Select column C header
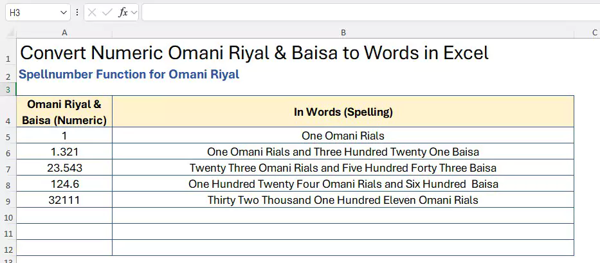 [594, 32]
